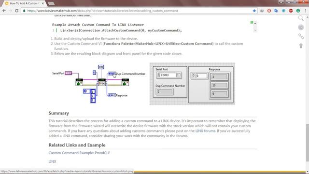Click the greyed-out forward arrow
Image resolution: width=309 pixels, height=174 pixels.
click(11, 11)
